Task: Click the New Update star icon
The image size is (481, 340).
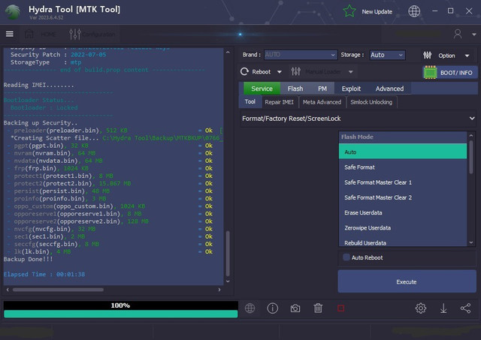Action: coord(349,12)
